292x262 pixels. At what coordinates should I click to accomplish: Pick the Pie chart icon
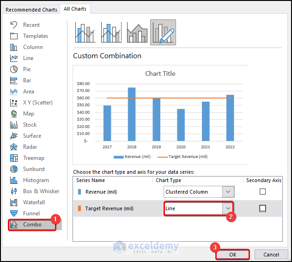pyautogui.click(x=14, y=69)
